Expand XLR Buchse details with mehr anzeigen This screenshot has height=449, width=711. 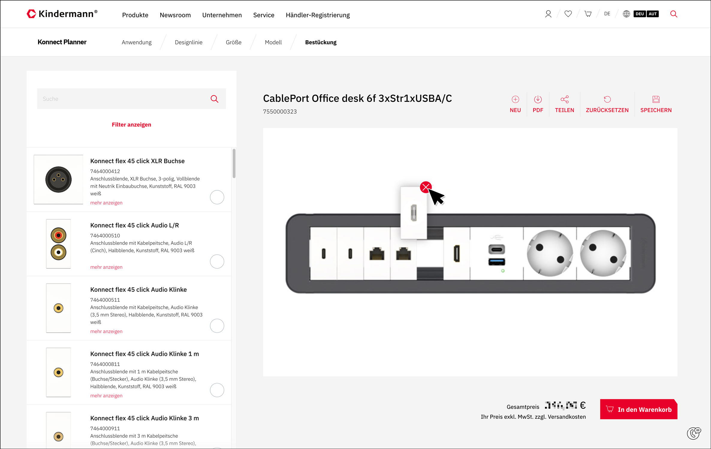pos(106,203)
